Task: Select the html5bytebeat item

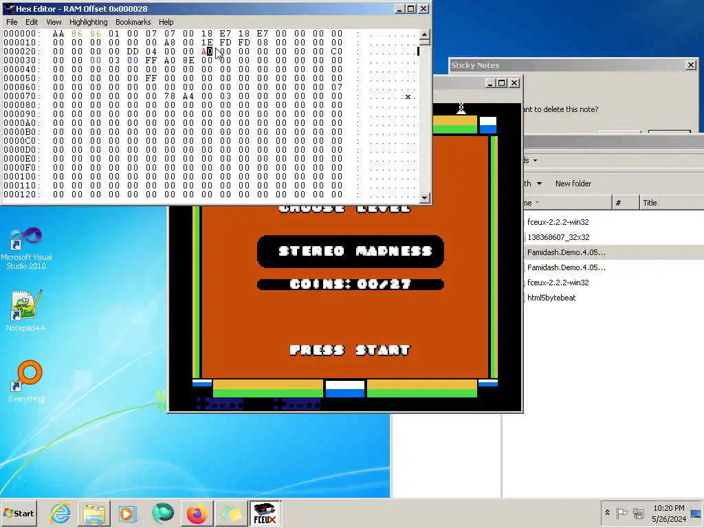Action: (x=551, y=298)
